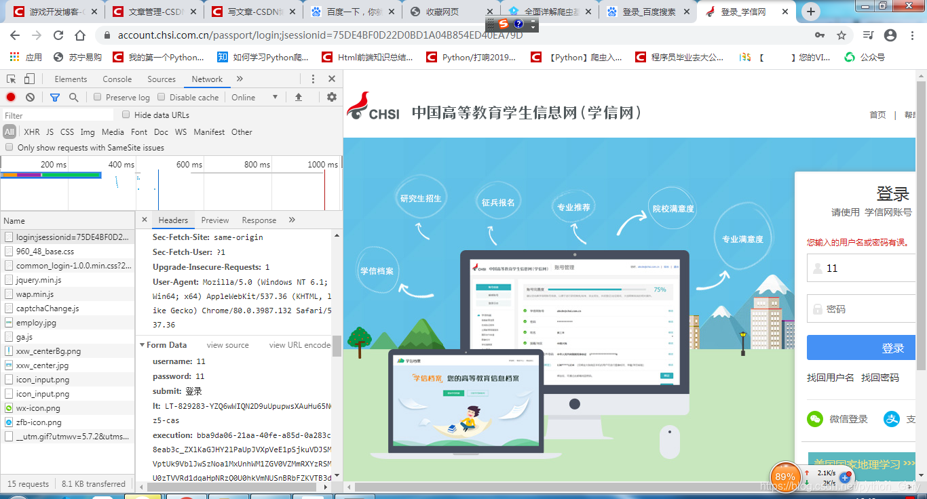Show more DevTools panels chevron

pyautogui.click(x=240, y=79)
